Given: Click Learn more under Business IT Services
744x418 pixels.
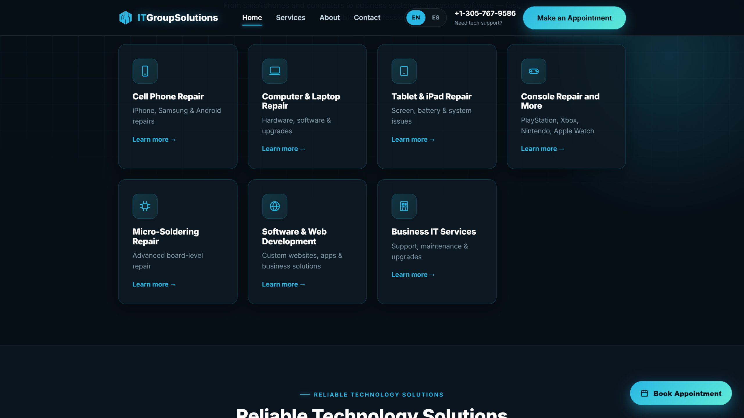Looking at the screenshot, I should (413, 275).
